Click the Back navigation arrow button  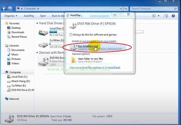pos(4,9)
